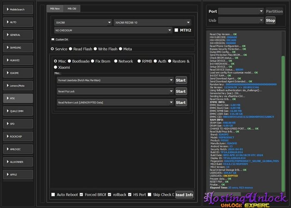Click the EMMC CID value in log
The width and height of the screenshot is (291, 208).
point(248,117)
